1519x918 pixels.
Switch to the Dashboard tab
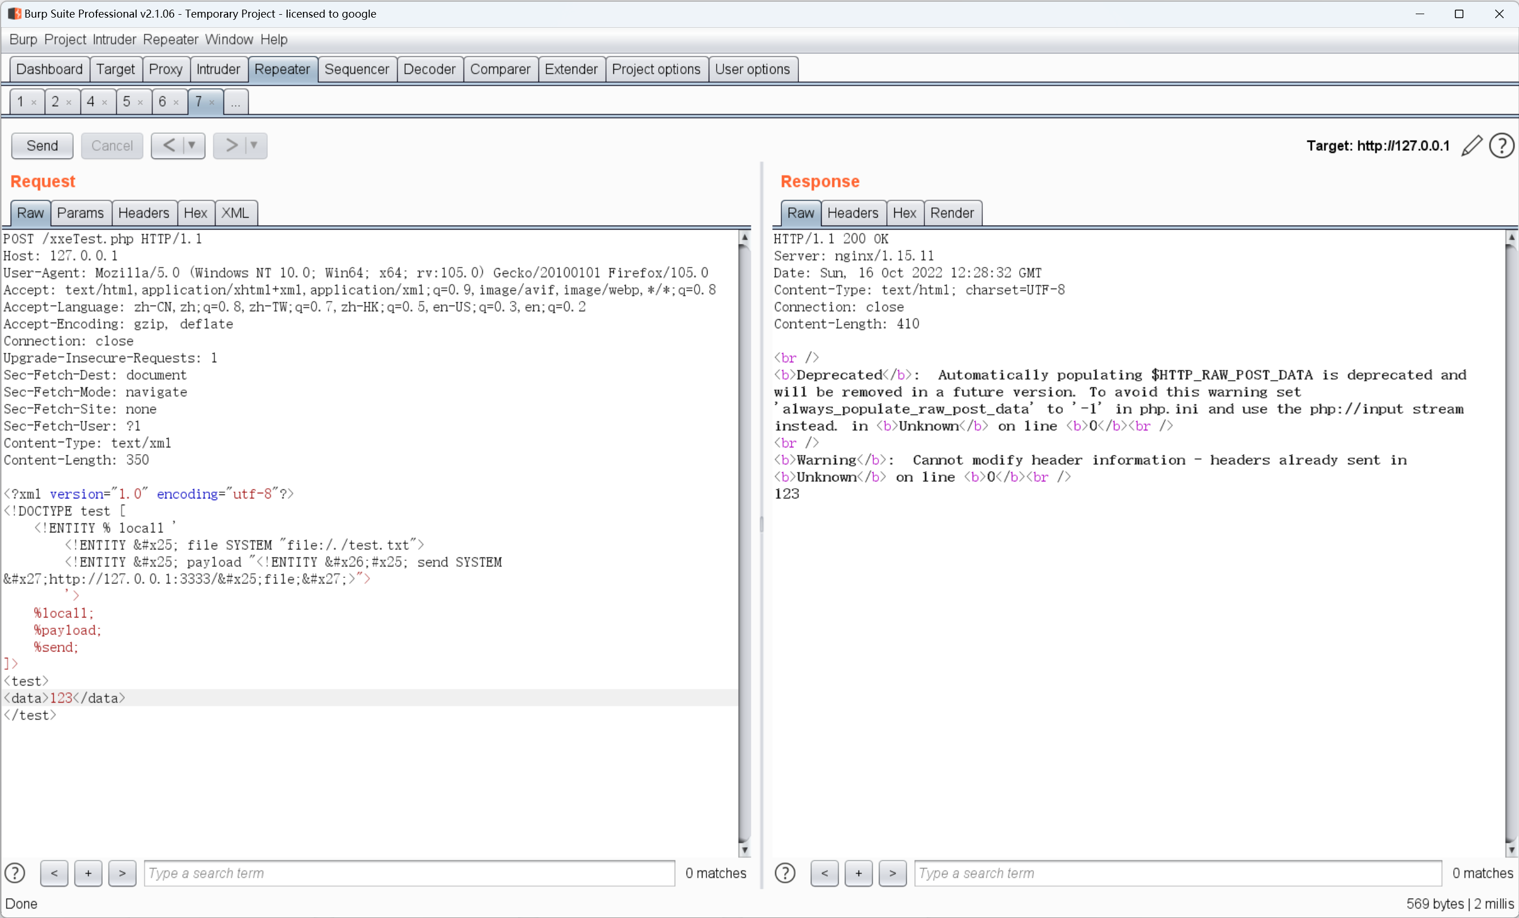(49, 69)
